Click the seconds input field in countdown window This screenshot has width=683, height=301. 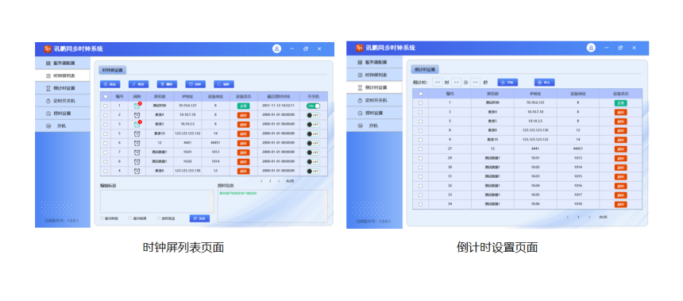475,83
